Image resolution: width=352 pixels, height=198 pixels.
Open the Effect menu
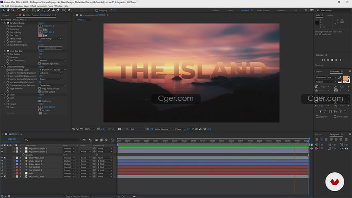click(x=33, y=6)
